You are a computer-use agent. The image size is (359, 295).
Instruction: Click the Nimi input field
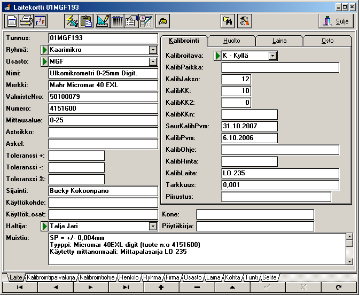pyautogui.click(x=103, y=73)
